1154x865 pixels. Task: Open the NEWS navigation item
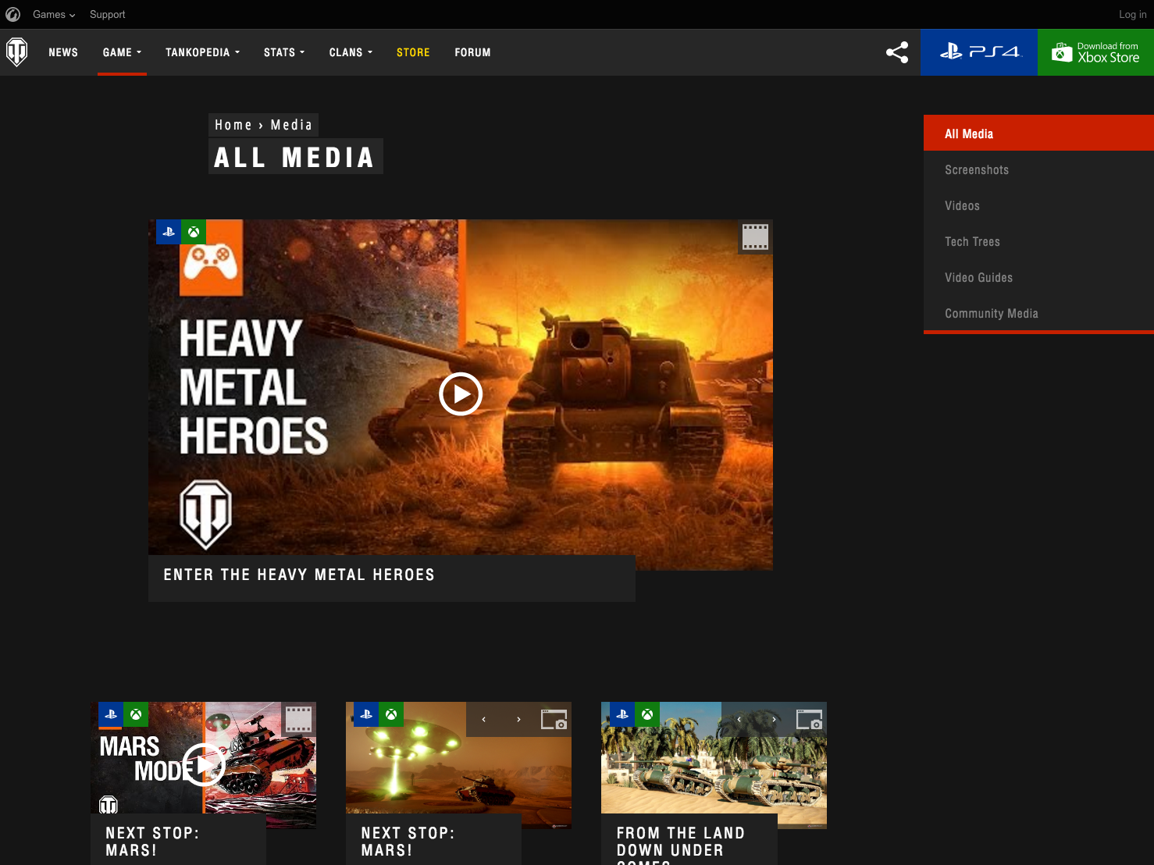coord(63,52)
